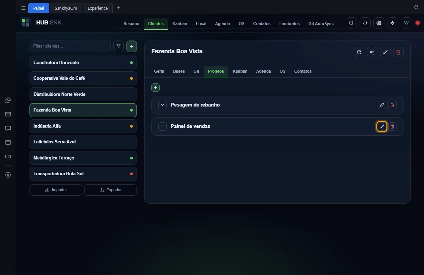Select the Cooperativa Vale do Café client
Viewport: 424px width, 275px height.
83,78
